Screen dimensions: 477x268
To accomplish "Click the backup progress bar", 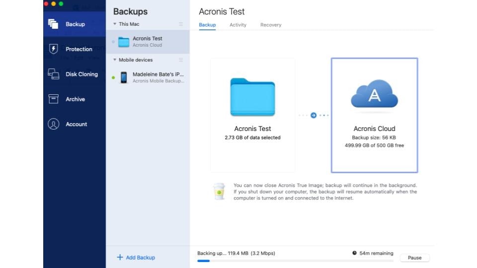I will [295, 261].
